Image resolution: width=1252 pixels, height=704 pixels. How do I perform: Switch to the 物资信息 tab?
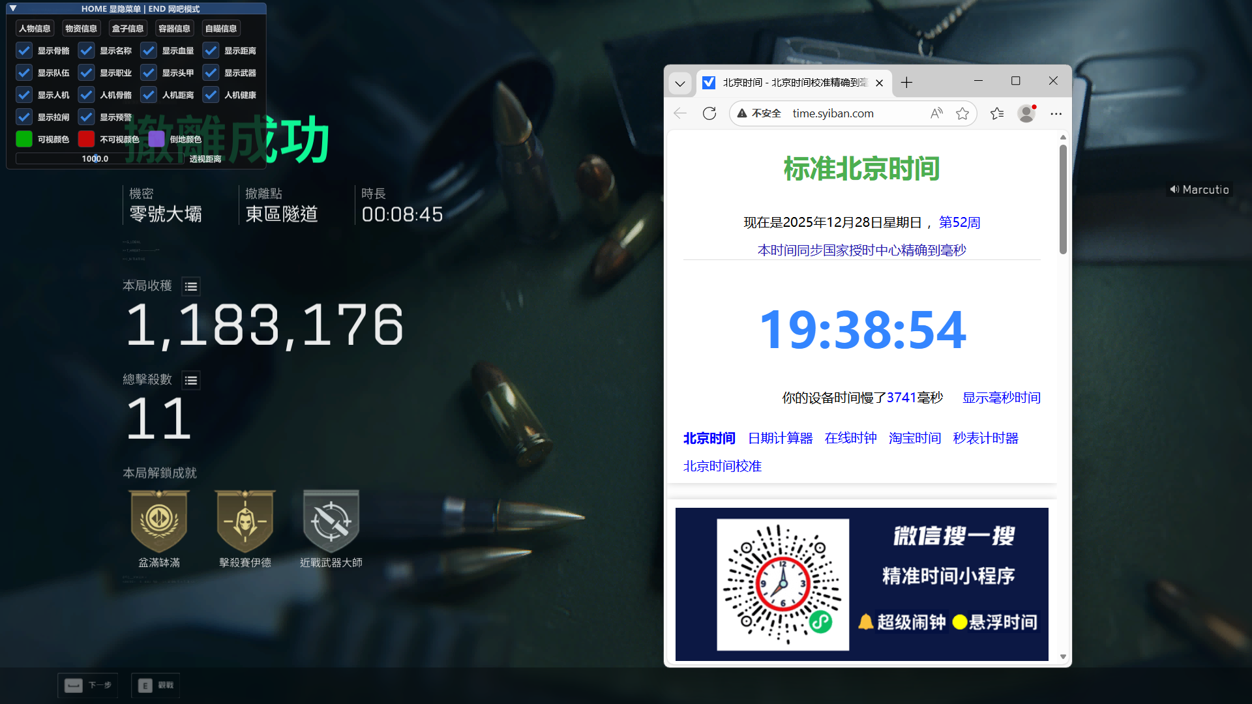click(x=81, y=28)
